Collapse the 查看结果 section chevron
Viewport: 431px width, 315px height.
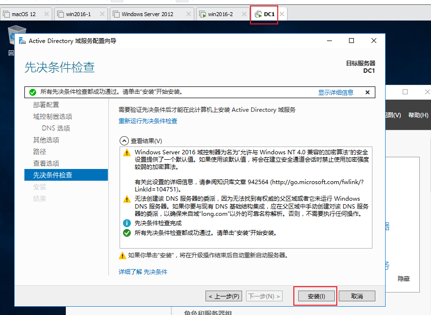pos(124,141)
